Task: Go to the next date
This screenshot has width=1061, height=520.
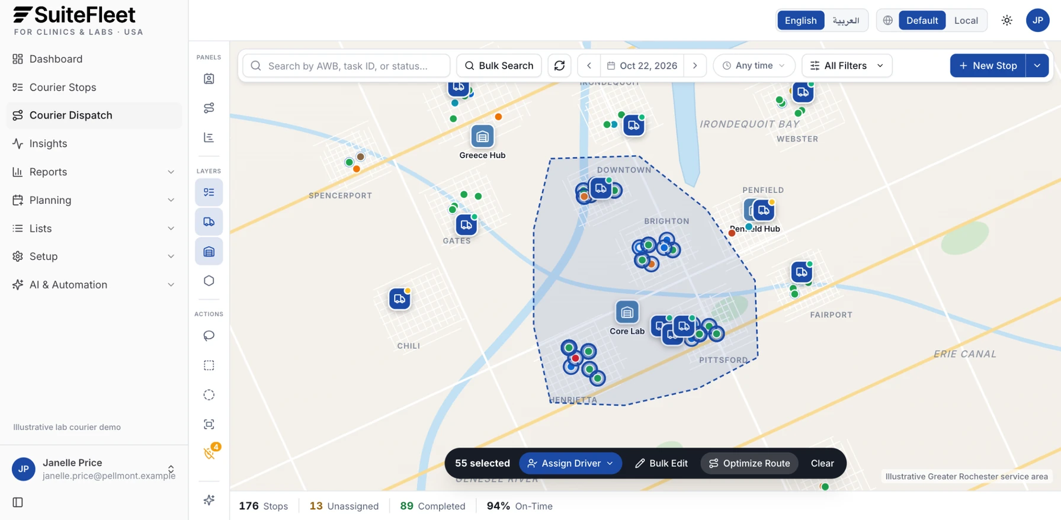Action: (x=695, y=66)
